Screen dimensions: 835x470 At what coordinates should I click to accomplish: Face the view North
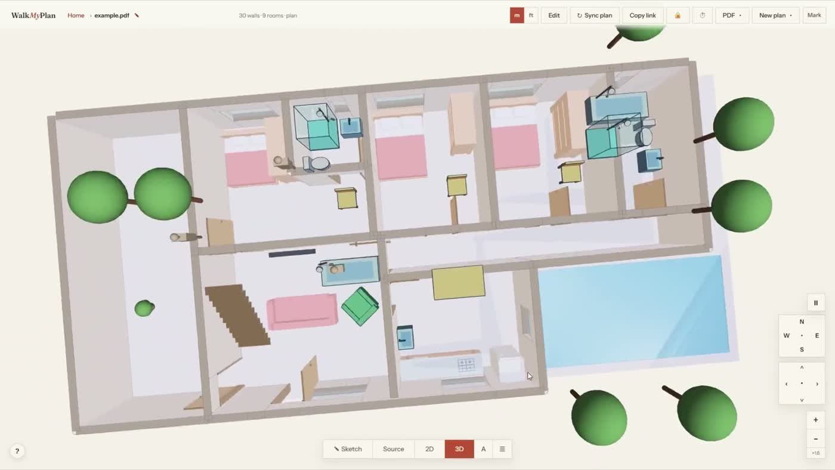(x=802, y=322)
